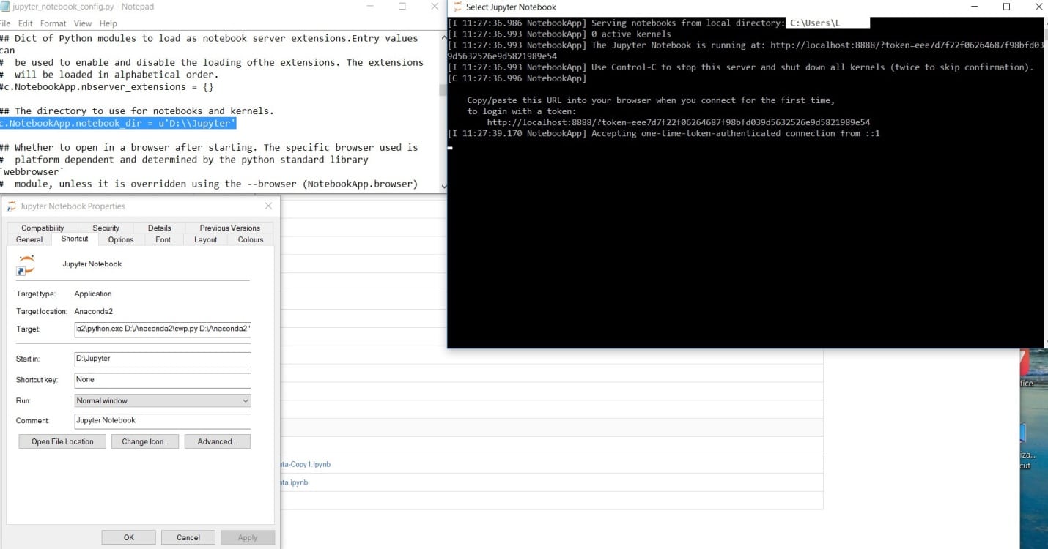Switch to the Options tab

tap(121, 239)
